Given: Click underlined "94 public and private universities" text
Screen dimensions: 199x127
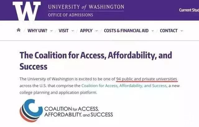Looking at the screenshot, I should [x=147, y=79].
